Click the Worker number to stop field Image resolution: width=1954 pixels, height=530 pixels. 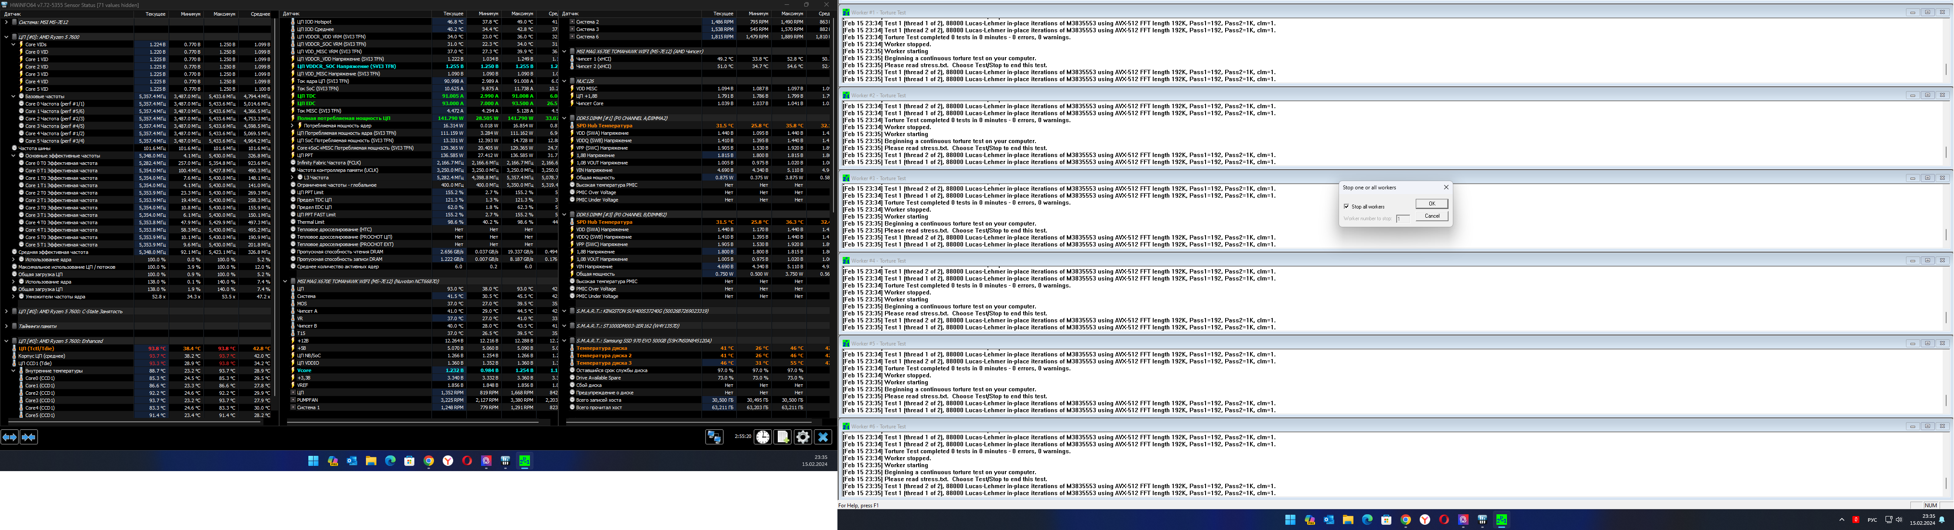1403,219
